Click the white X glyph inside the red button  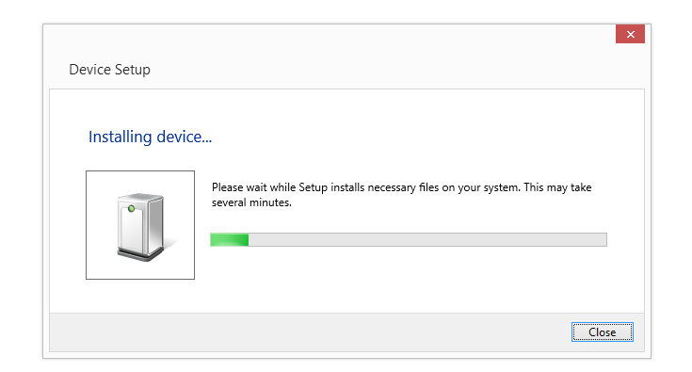pos(631,34)
